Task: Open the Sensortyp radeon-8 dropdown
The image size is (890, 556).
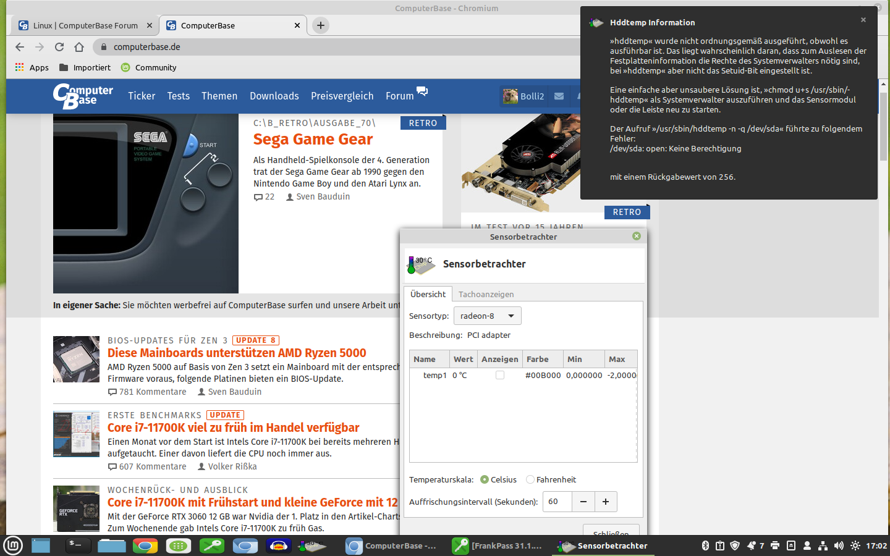Action: point(487,316)
